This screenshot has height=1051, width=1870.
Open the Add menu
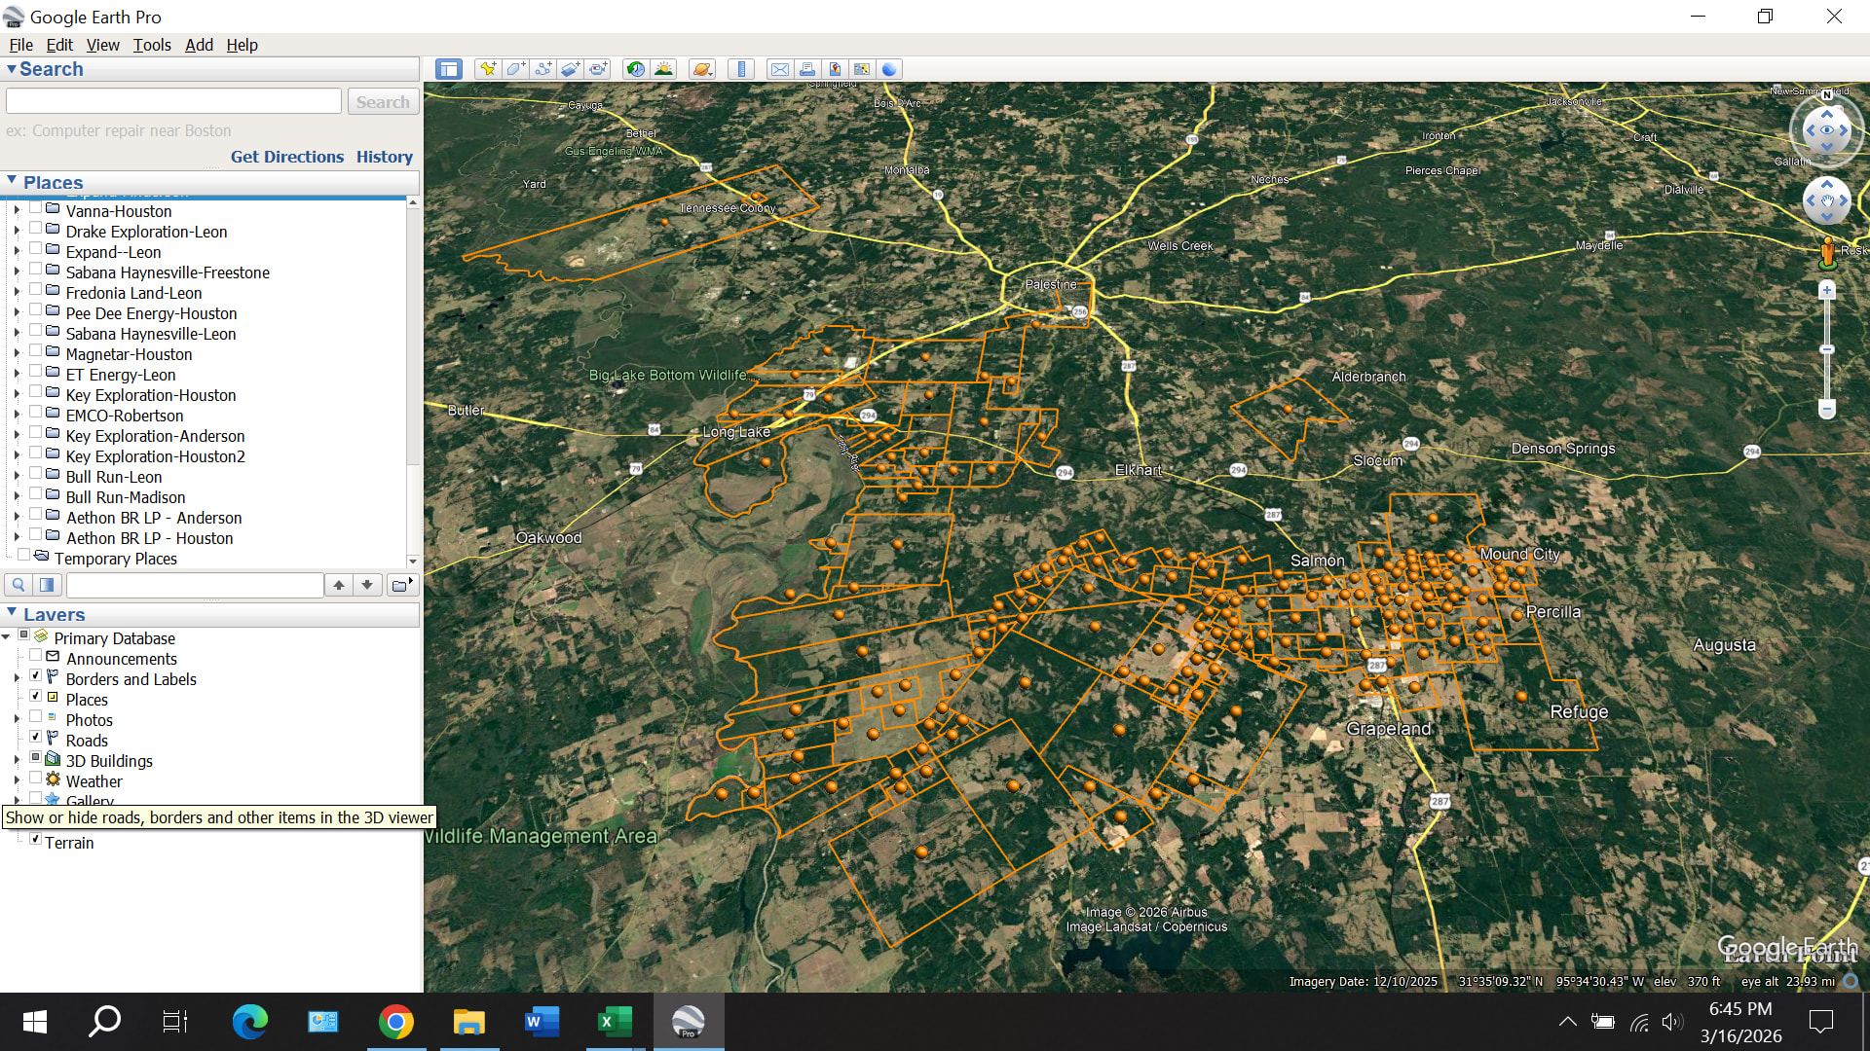pyautogui.click(x=199, y=45)
